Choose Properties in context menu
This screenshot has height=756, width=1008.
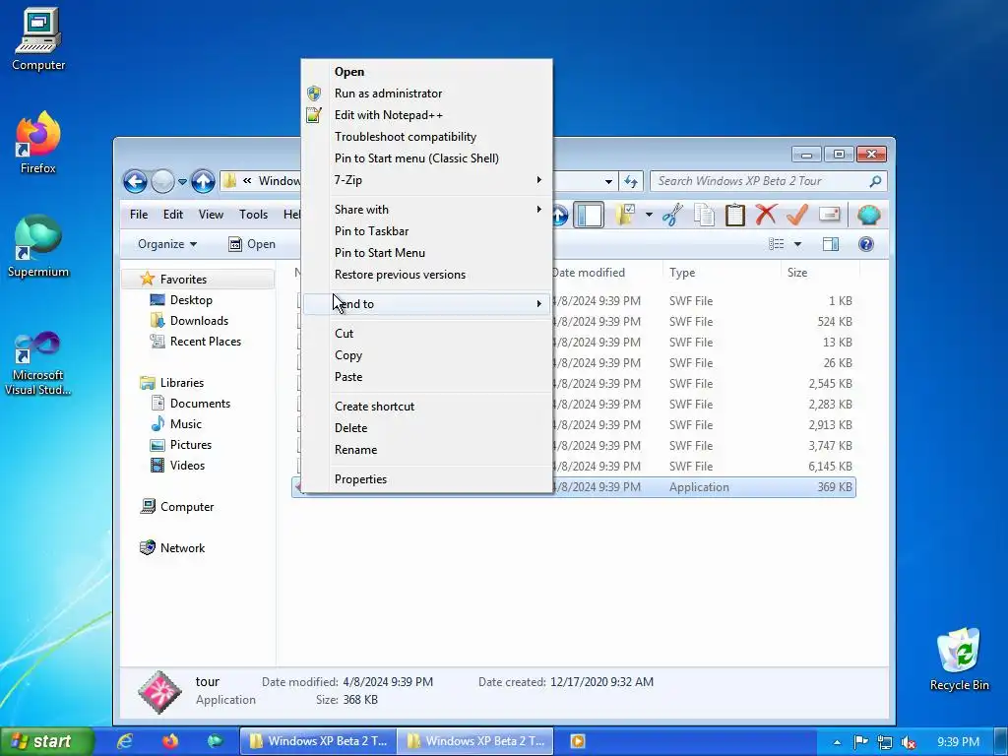pyautogui.click(x=427, y=479)
